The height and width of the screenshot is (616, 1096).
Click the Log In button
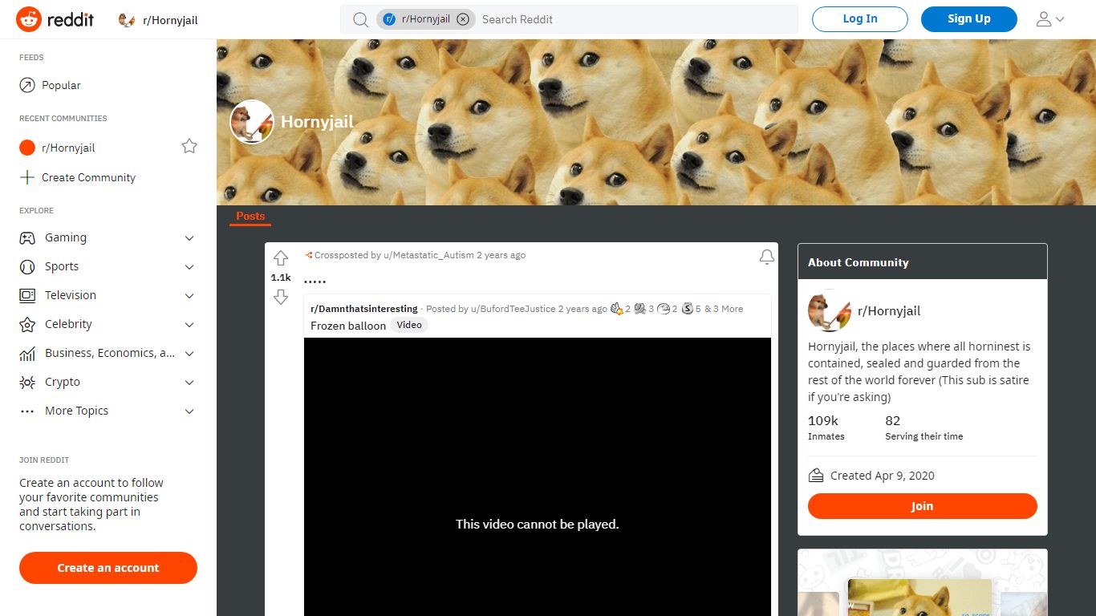[x=860, y=19]
